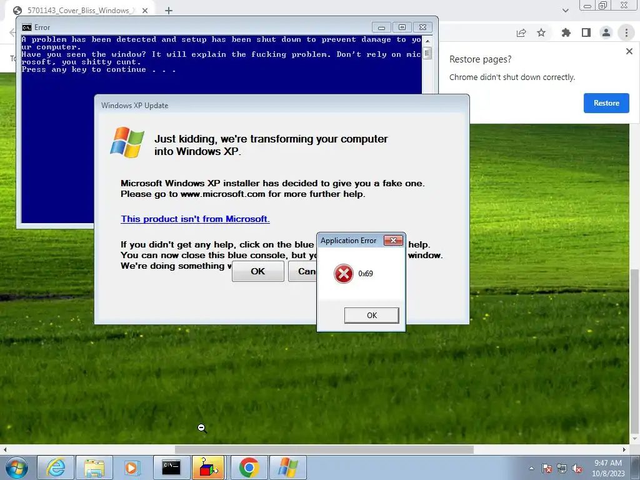Viewport: 640px width, 480px height.
Task: Click Chrome page horizontal scrollbar thumb
Action: [324, 449]
